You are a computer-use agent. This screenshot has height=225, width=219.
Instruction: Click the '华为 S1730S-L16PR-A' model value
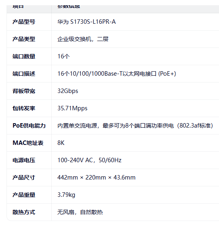(x=86, y=22)
